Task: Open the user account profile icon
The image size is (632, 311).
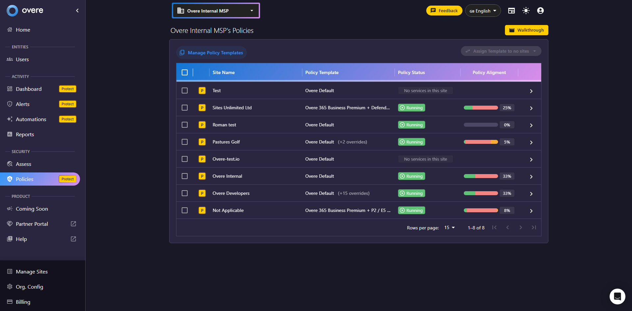Action: 540,11
